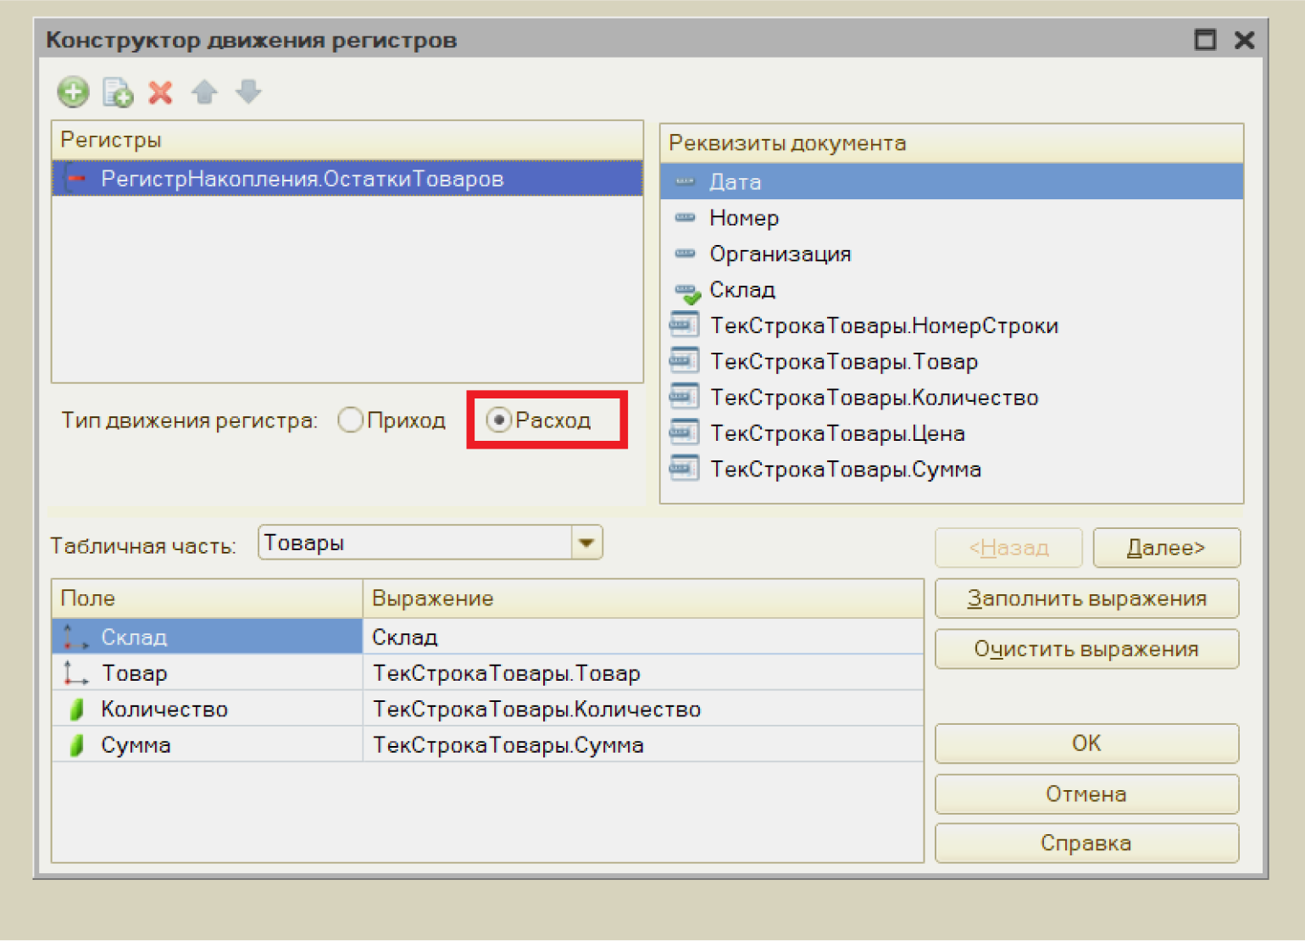Click Заполнить выражения button
Viewport: 1305px width, 941px height.
click(1086, 599)
